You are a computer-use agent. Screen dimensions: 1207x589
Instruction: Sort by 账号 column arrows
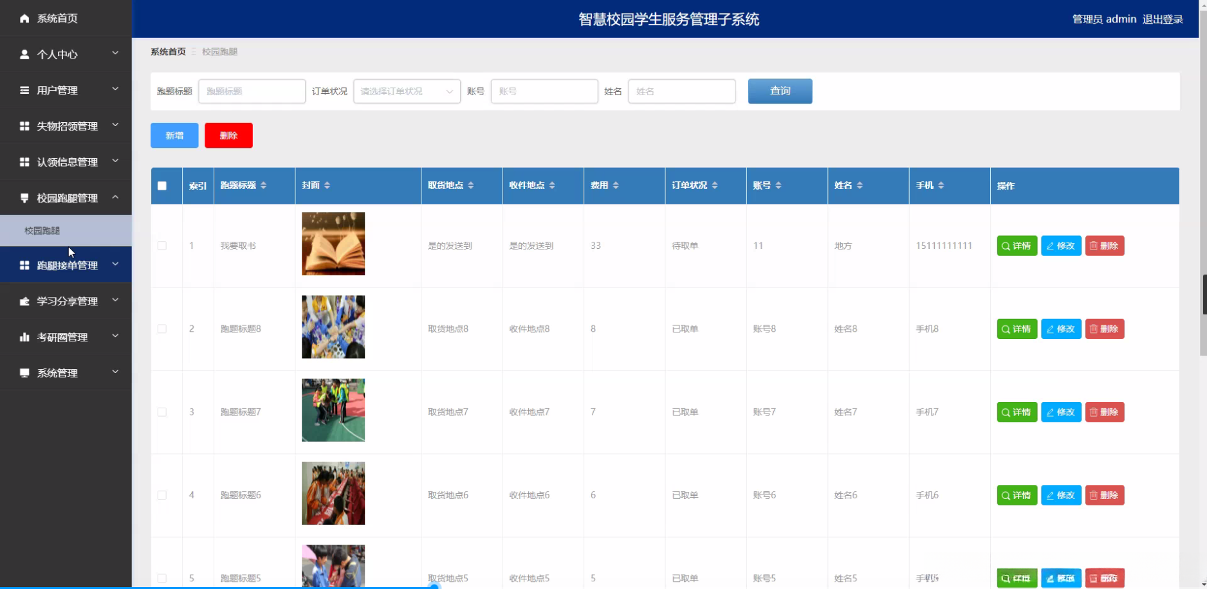(779, 185)
